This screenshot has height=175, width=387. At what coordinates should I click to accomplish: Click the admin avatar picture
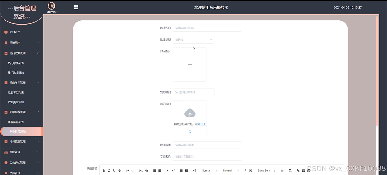[x=52, y=6]
